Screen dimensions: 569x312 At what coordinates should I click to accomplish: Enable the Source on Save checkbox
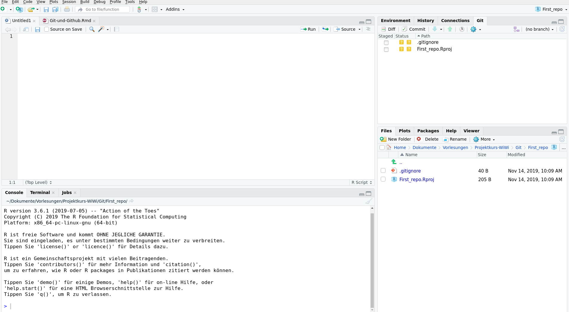pyautogui.click(x=47, y=29)
